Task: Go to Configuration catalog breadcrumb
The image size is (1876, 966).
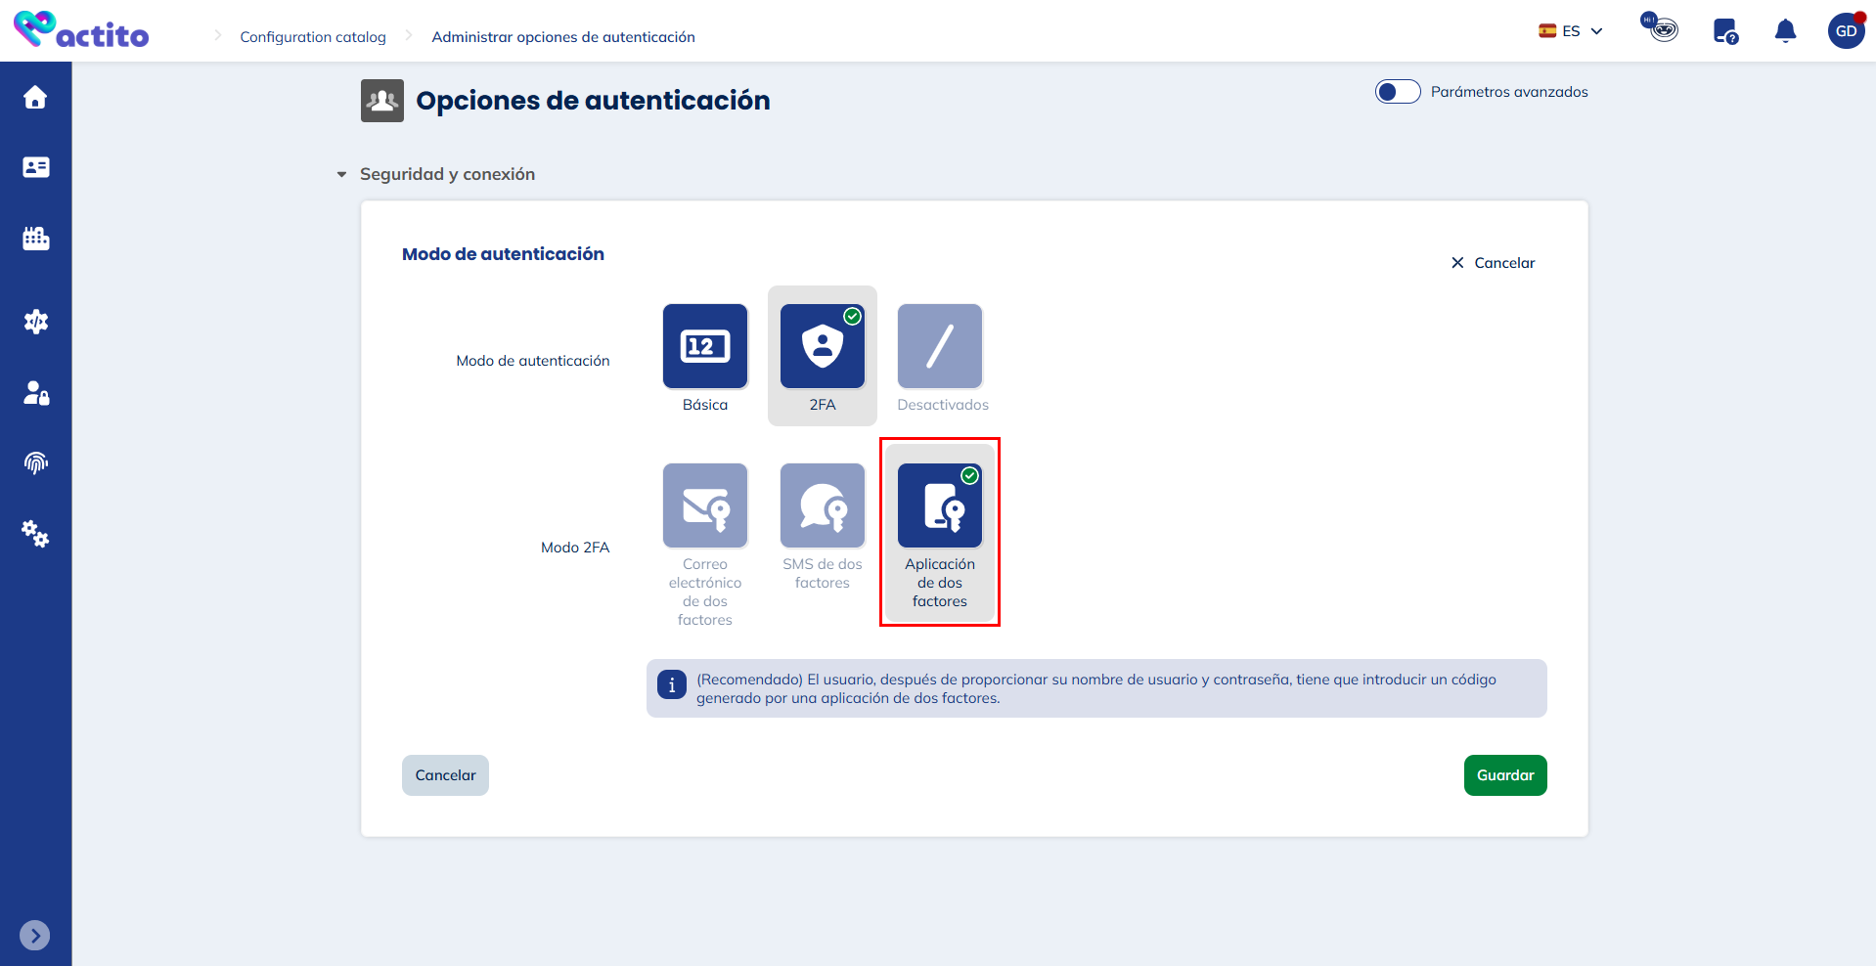Action: pos(313,37)
